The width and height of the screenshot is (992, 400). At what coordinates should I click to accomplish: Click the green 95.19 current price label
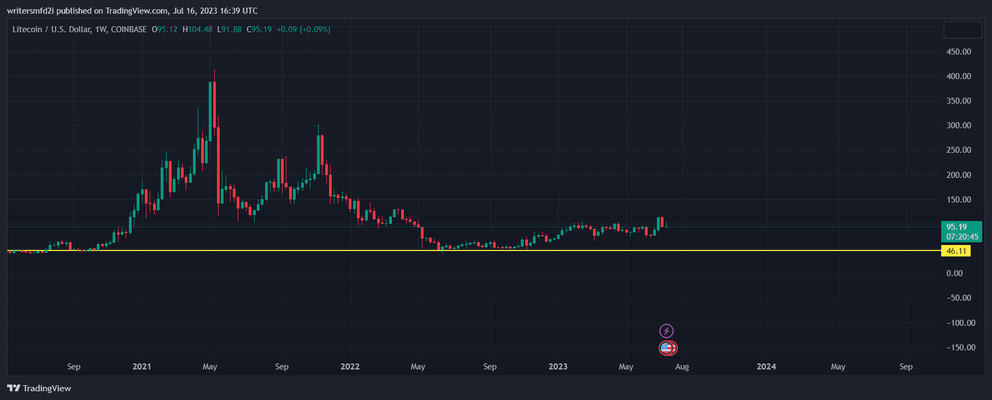(961, 231)
